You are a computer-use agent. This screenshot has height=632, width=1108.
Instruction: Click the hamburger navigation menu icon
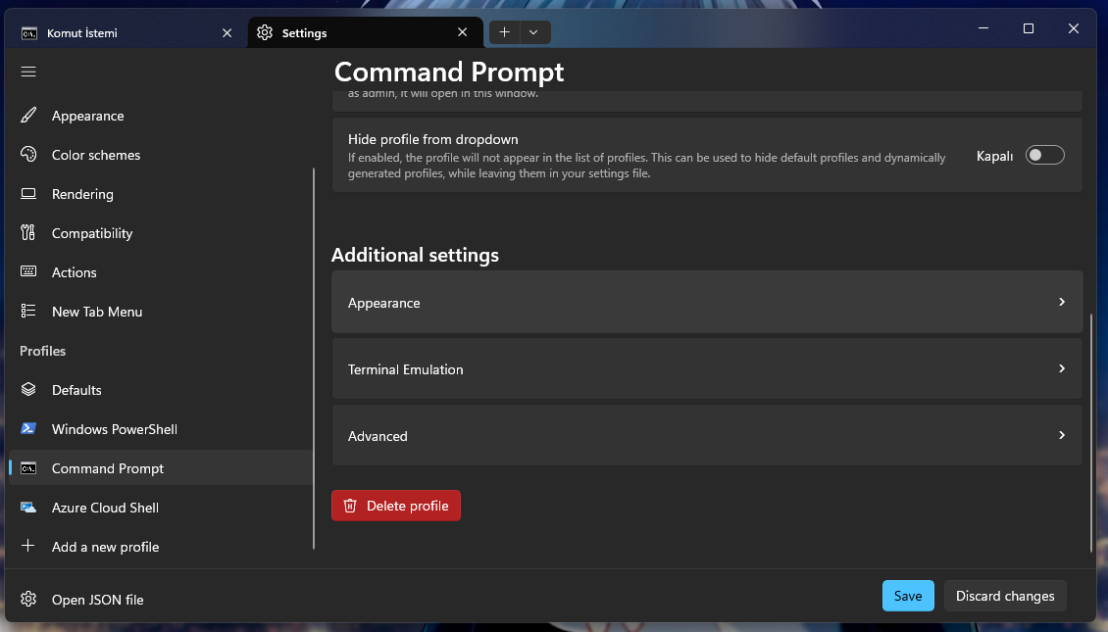[28, 73]
